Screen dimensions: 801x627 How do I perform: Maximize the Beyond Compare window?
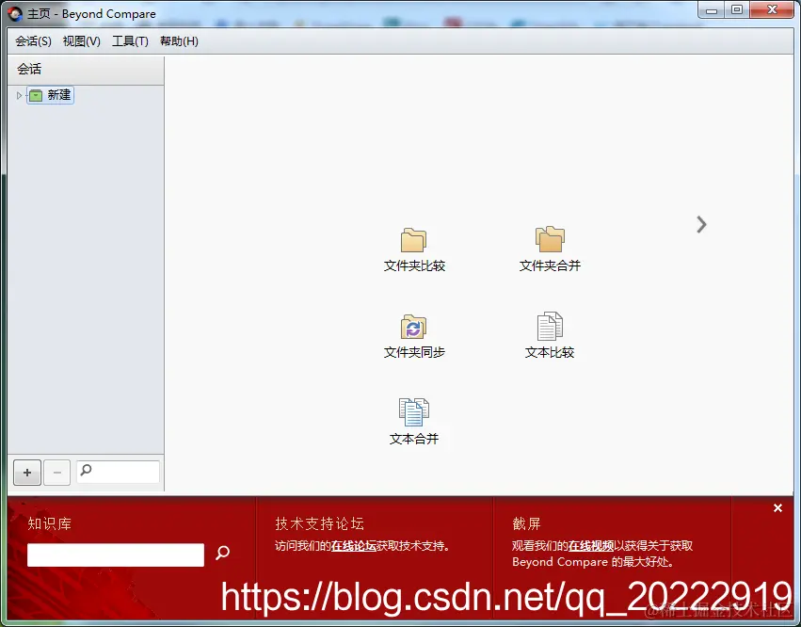click(x=737, y=9)
